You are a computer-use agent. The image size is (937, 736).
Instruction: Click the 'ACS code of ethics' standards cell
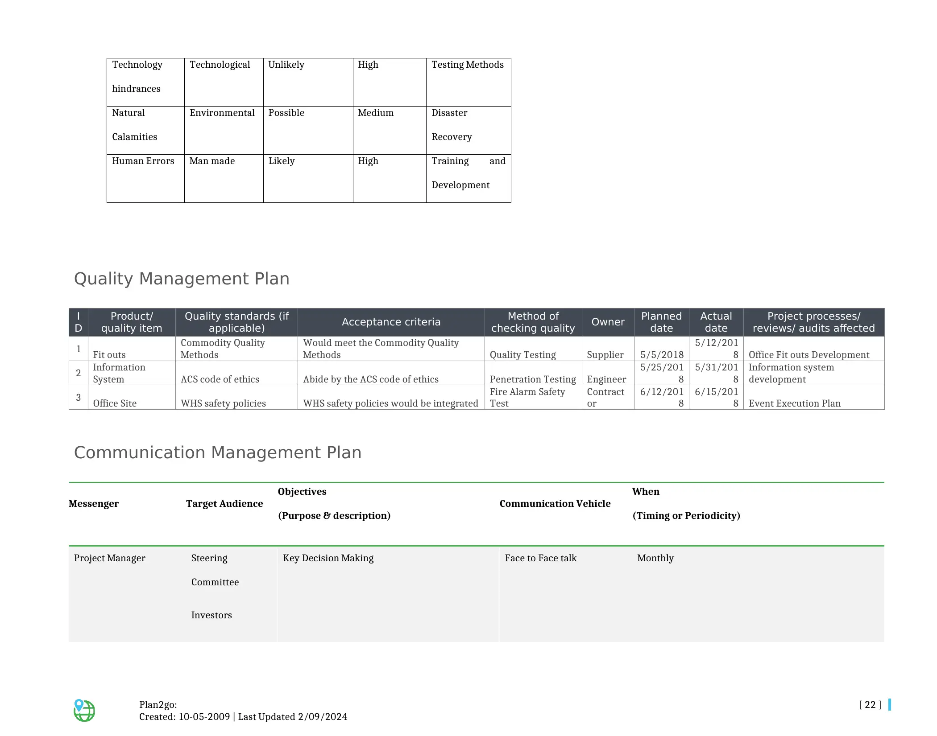(236, 373)
